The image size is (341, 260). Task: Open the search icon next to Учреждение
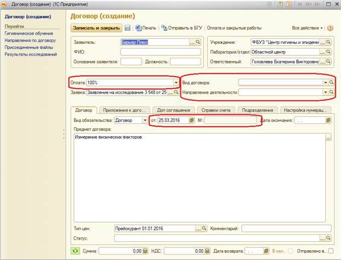coord(329,42)
